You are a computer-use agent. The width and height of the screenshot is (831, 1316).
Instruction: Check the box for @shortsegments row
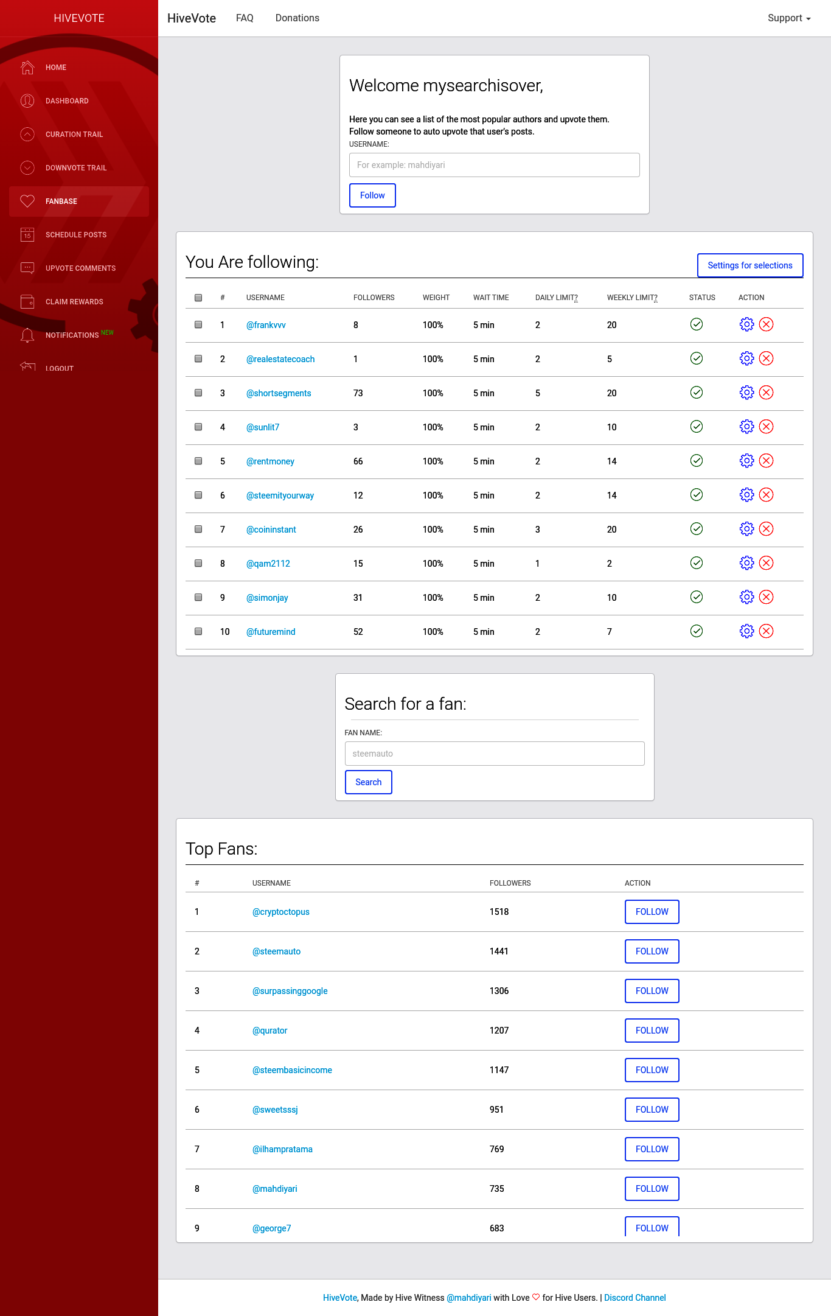pos(198,393)
